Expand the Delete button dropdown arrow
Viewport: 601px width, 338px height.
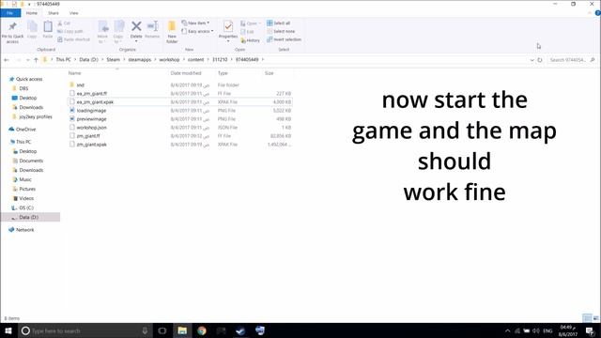[x=136, y=41]
